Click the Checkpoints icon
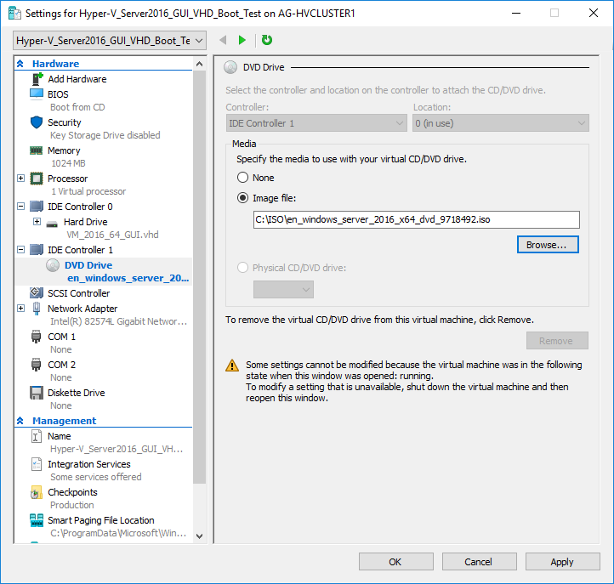Screen dimensions: 614x584 (x=36, y=492)
